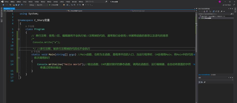Expand the C_Sharp变量 project tree node
Image resolution: width=237 pixels, height=103 pixels.
coord(199,18)
